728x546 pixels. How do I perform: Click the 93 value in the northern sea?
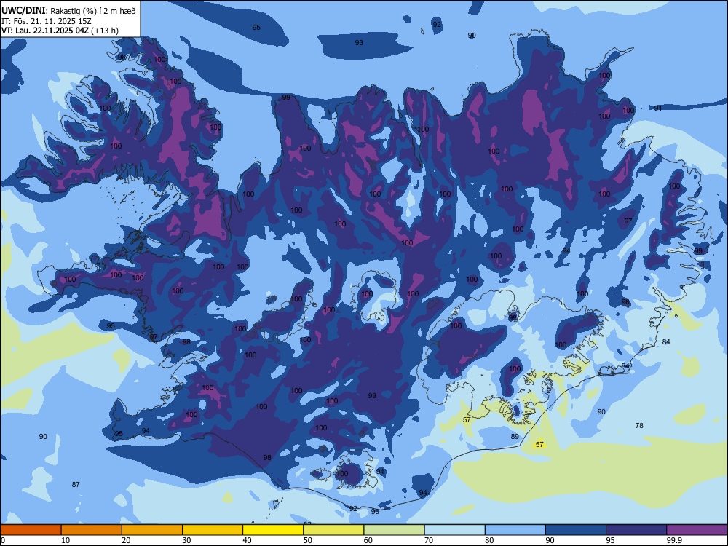coord(359,43)
